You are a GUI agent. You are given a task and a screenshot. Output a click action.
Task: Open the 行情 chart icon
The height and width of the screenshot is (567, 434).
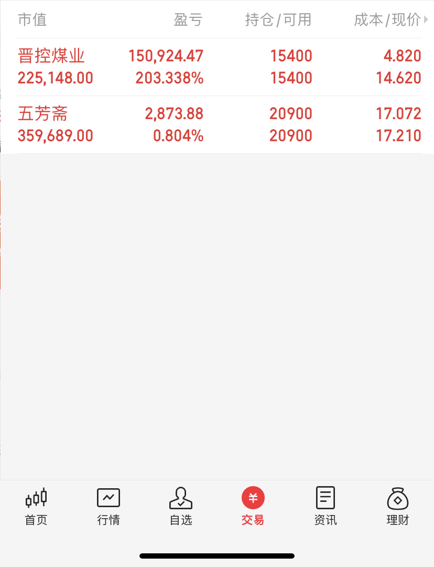pos(108,498)
